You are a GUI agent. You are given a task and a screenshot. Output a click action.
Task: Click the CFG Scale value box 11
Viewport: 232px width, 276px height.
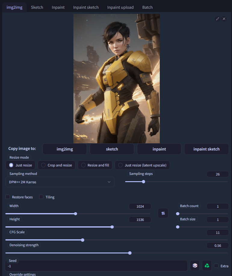point(218,233)
